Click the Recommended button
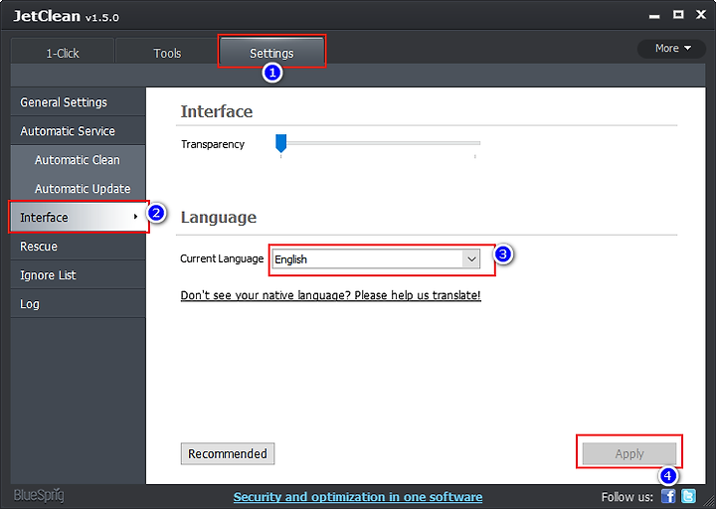Image resolution: width=716 pixels, height=509 pixels. pos(228,453)
